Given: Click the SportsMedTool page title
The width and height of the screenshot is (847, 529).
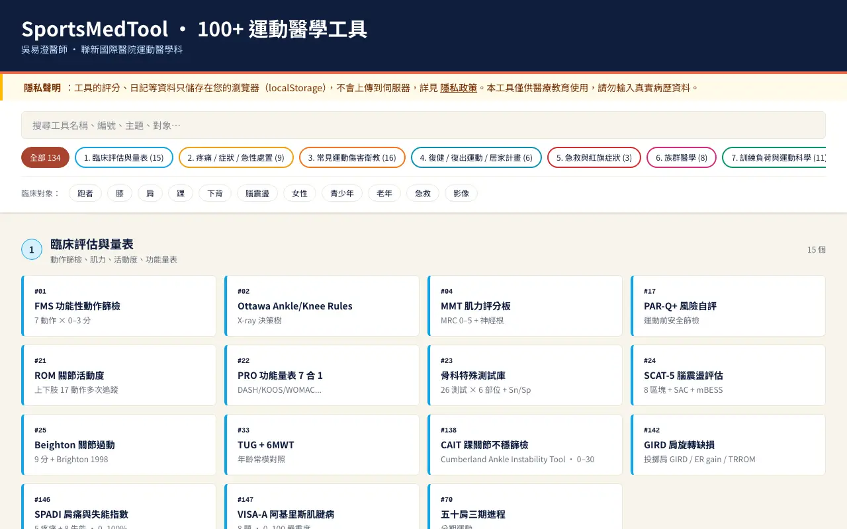Looking at the screenshot, I should [195, 29].
